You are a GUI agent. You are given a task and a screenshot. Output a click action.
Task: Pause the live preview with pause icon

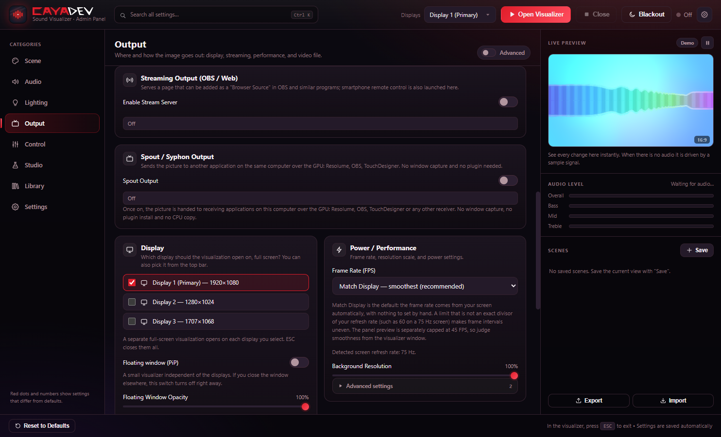point(707,43)
